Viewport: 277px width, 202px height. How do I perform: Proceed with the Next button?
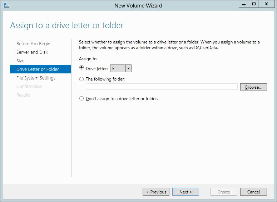[186, 192]
